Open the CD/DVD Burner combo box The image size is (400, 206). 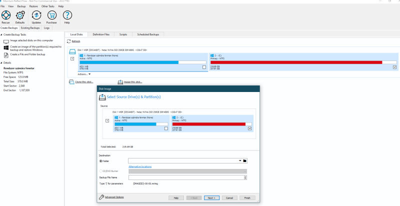(x=188, y=171)
